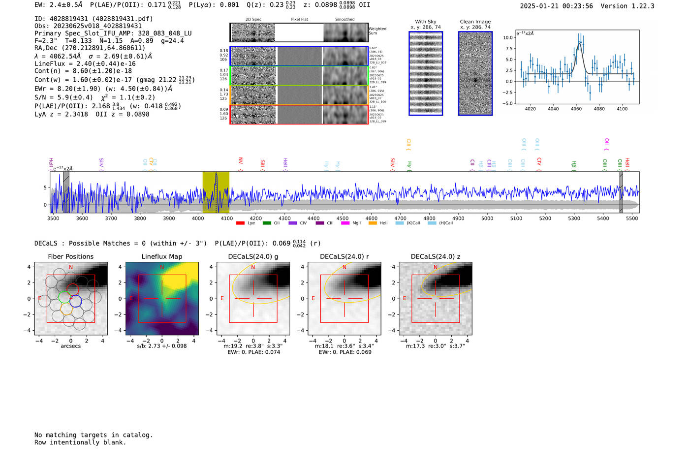The image size is (689, 469).
Task: Click the 'No matching targets in catalog.' text
Action: coord(94,435)
